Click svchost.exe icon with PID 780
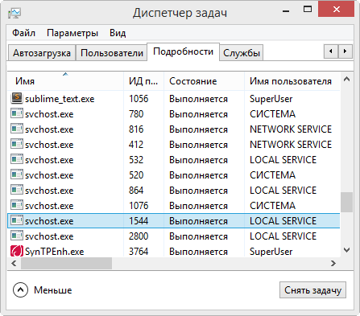The image size is (360, 316). click(x=17, y=113)
